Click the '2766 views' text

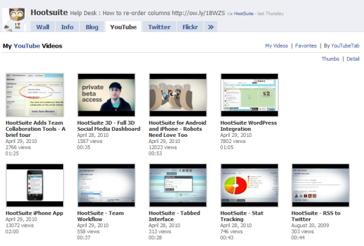[x=18, y=147]
